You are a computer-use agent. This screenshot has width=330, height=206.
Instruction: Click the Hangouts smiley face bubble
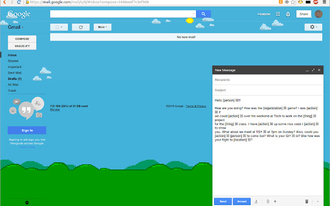13,110
